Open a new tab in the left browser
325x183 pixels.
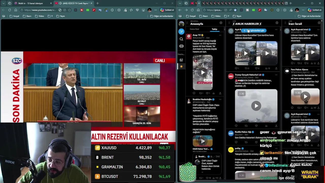click(97, 3)
